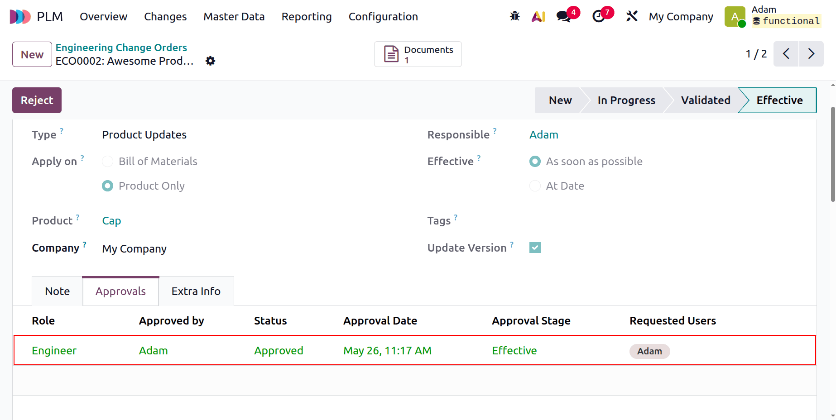Show help tooltip for Responsible field
This screenshot has height=420, width=836.
(x=495, y=131)
